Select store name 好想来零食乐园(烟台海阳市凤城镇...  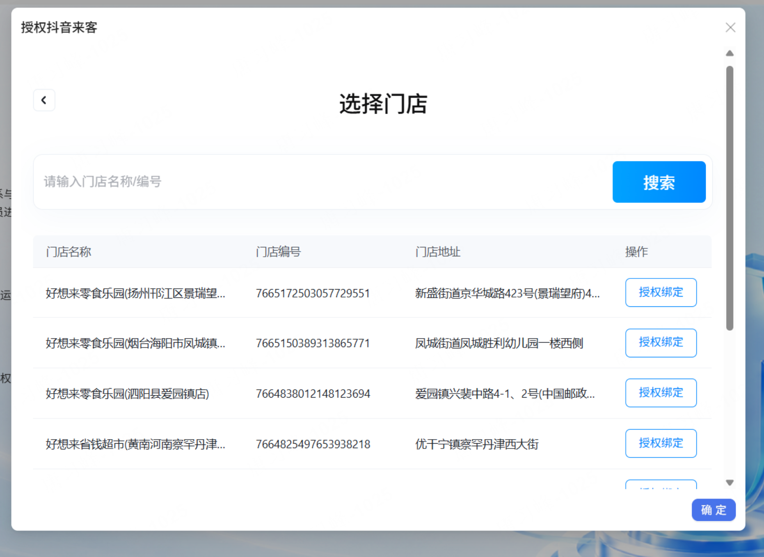pos(135,343)
